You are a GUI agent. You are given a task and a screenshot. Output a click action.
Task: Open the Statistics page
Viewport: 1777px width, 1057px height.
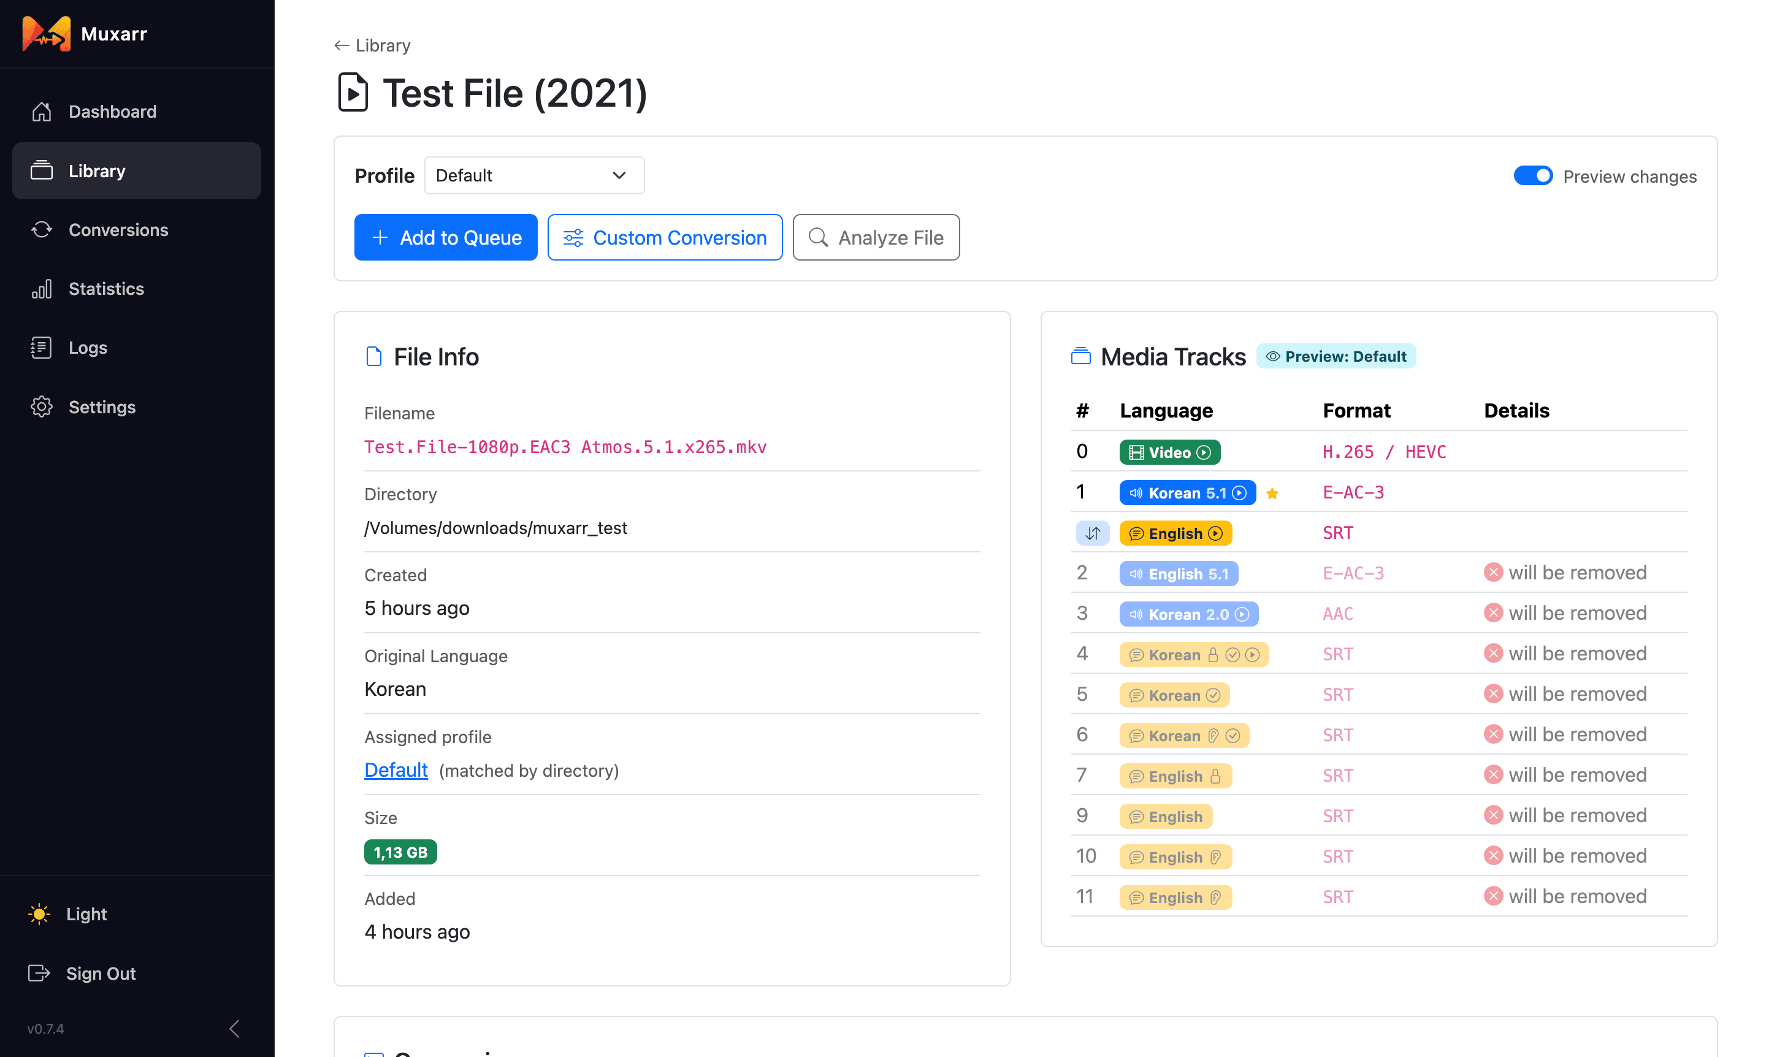pos(137,288)
